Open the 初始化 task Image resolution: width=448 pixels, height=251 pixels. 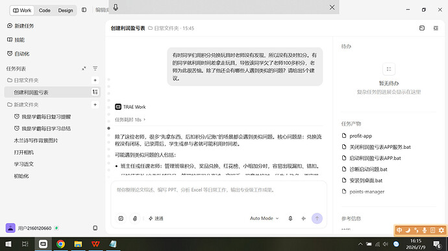click(21, 176)
